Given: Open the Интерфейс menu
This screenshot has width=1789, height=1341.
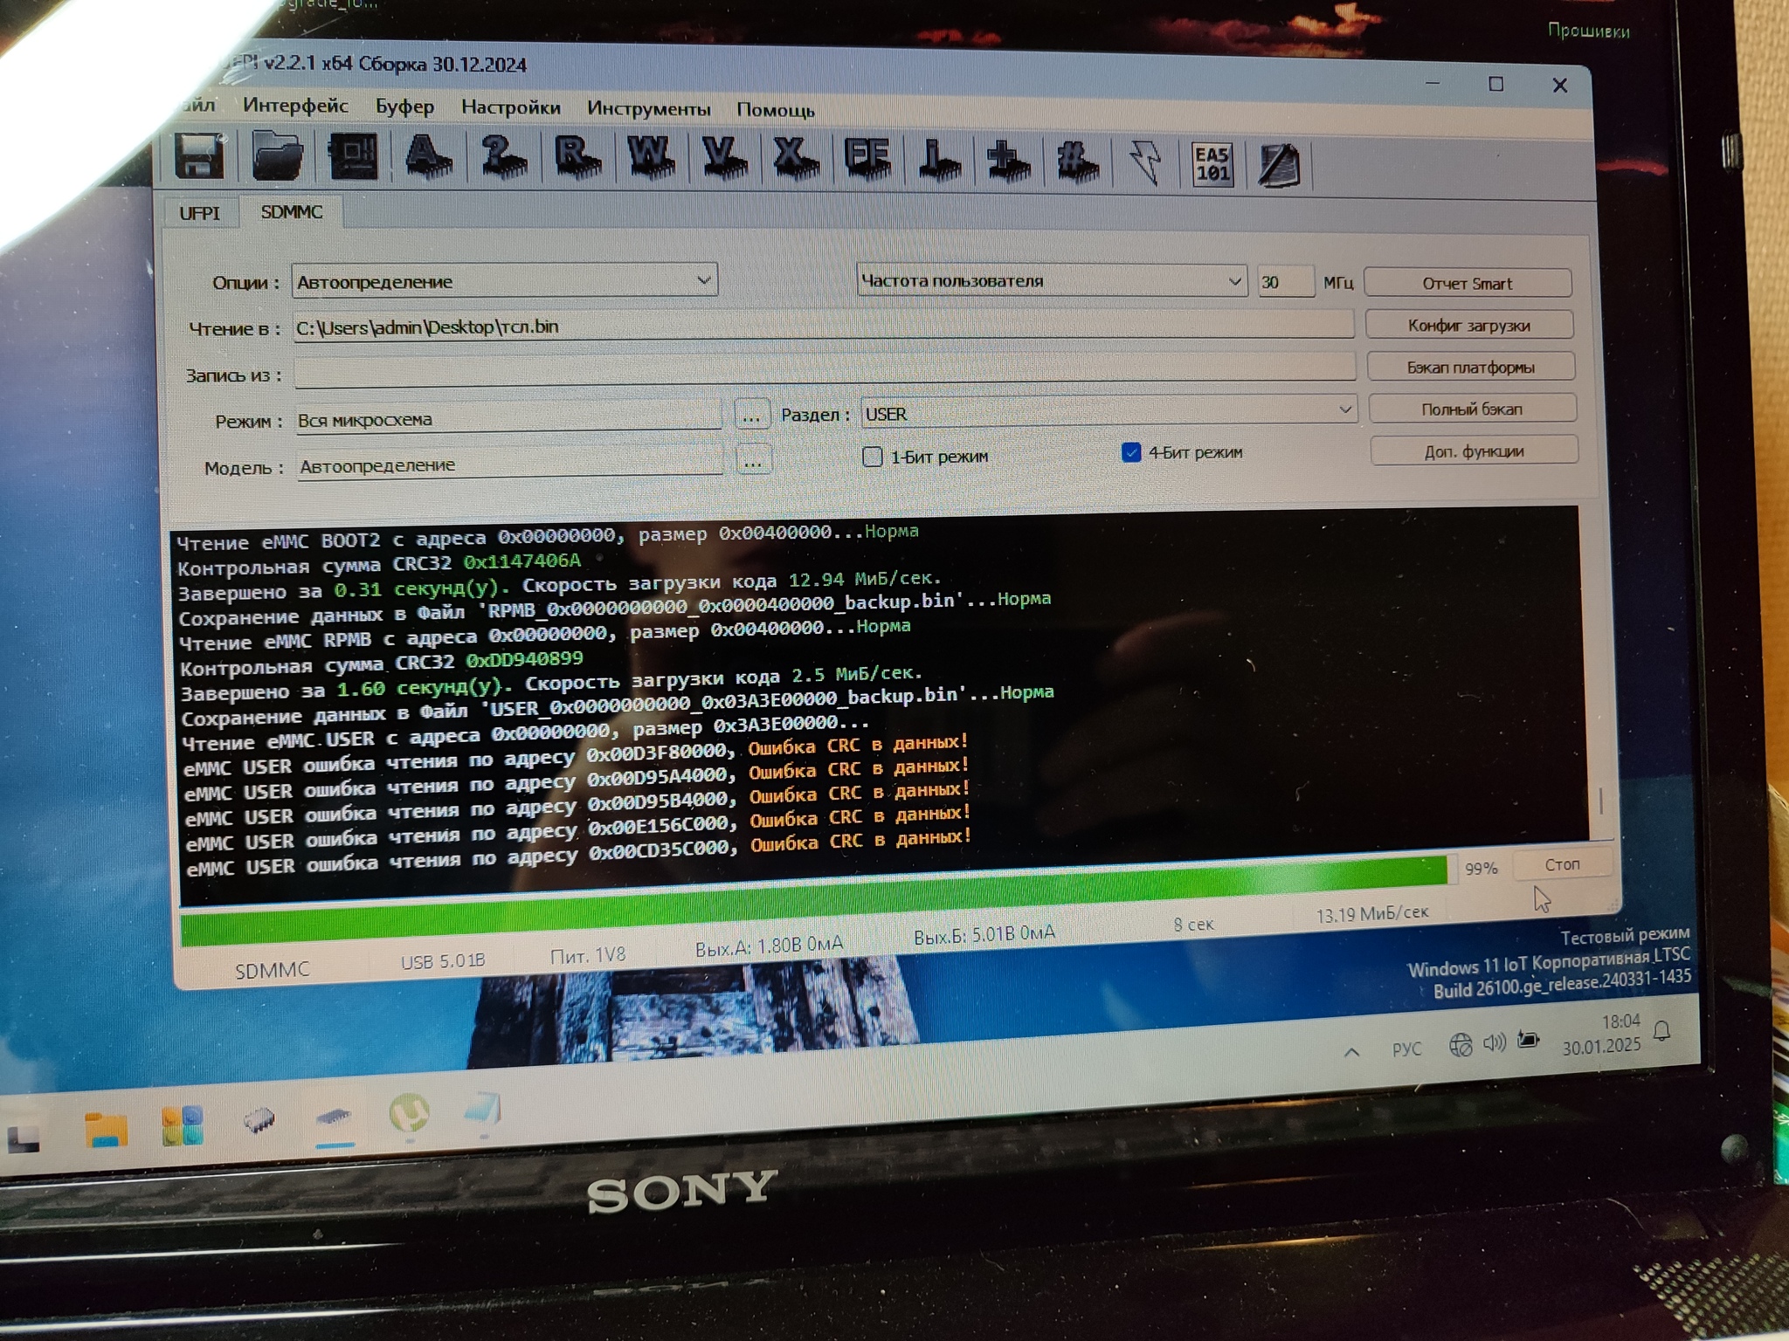Looking at the screenshot, I should pyautogui.click(x=295, y=106).
